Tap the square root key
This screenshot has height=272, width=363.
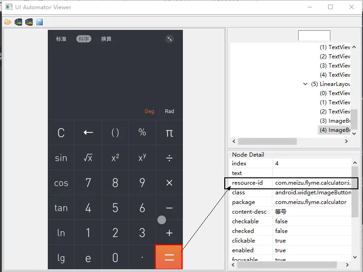click(x=88, y=158)
